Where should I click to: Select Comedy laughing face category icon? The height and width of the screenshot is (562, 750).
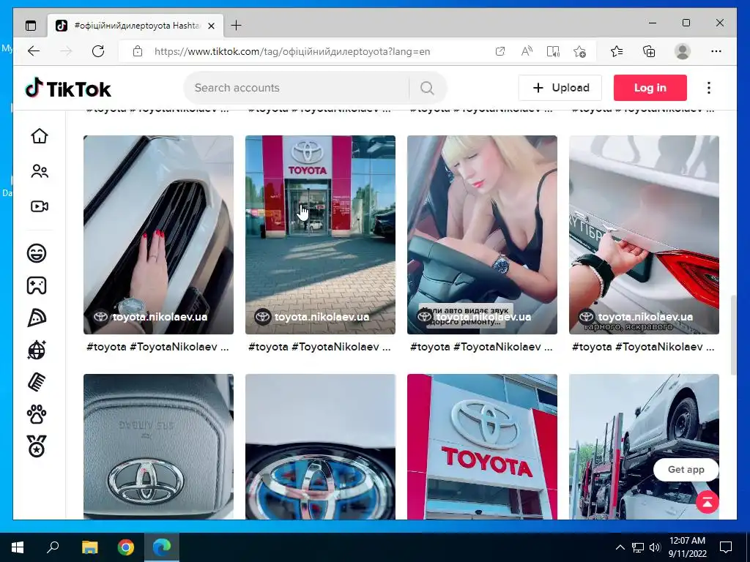coord(37,252)
